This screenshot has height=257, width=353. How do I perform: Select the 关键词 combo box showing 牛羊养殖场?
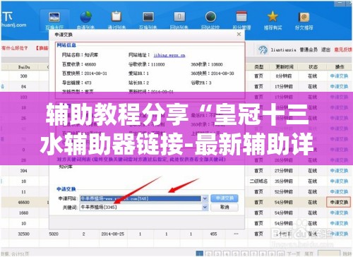tap(144, 208)
